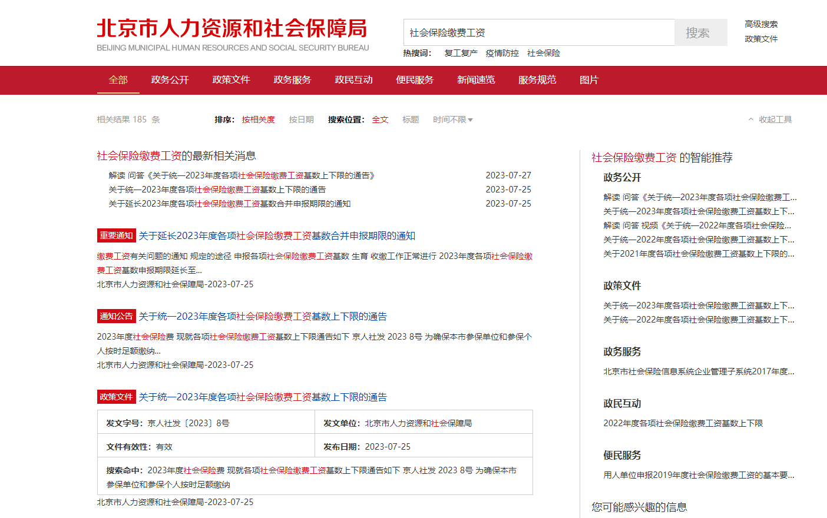
Task: Open 政策文件 section item 关于统一2022年度
Action: (x=699, y=320)
